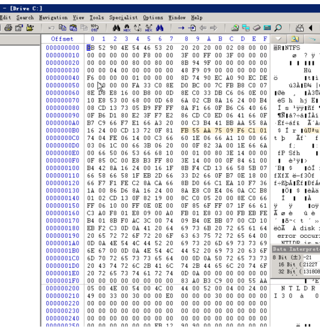Image resolution: width=320 pixels, height=327 pixels.
Task: Click the Replace Text A-to-B icon
Action: [x=138, y=28]
